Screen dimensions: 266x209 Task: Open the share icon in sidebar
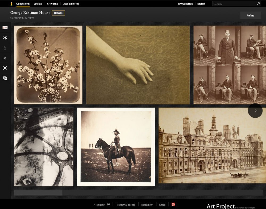point(5,58)
